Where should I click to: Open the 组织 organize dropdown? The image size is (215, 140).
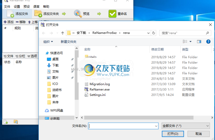(48, 42)
